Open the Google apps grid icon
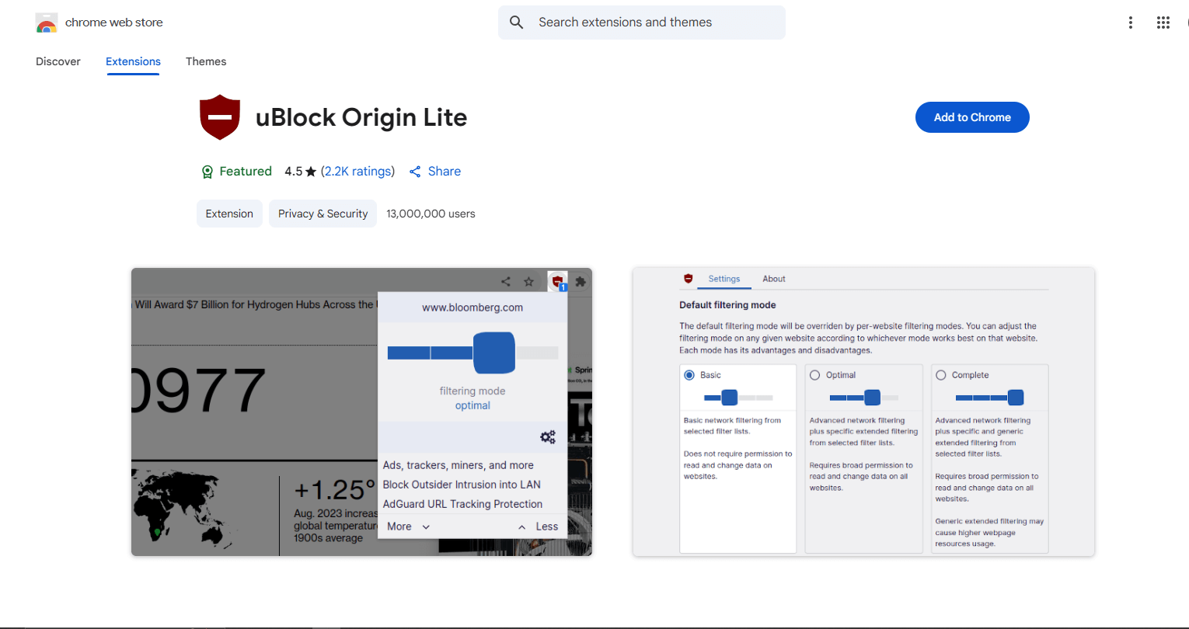1189x629 pixels. pyautogui.click(x=1163, y=23)
